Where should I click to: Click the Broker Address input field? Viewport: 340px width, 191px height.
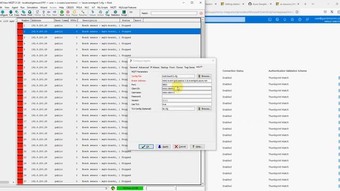(x=186, y=81)
